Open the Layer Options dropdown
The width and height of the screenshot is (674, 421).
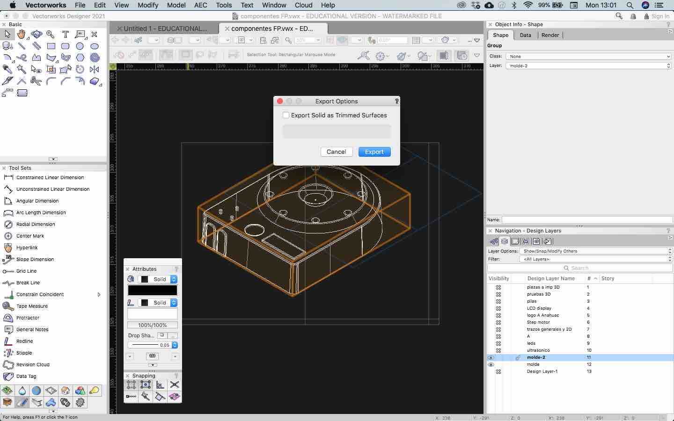pyautogui.click(x=596, y=251)
